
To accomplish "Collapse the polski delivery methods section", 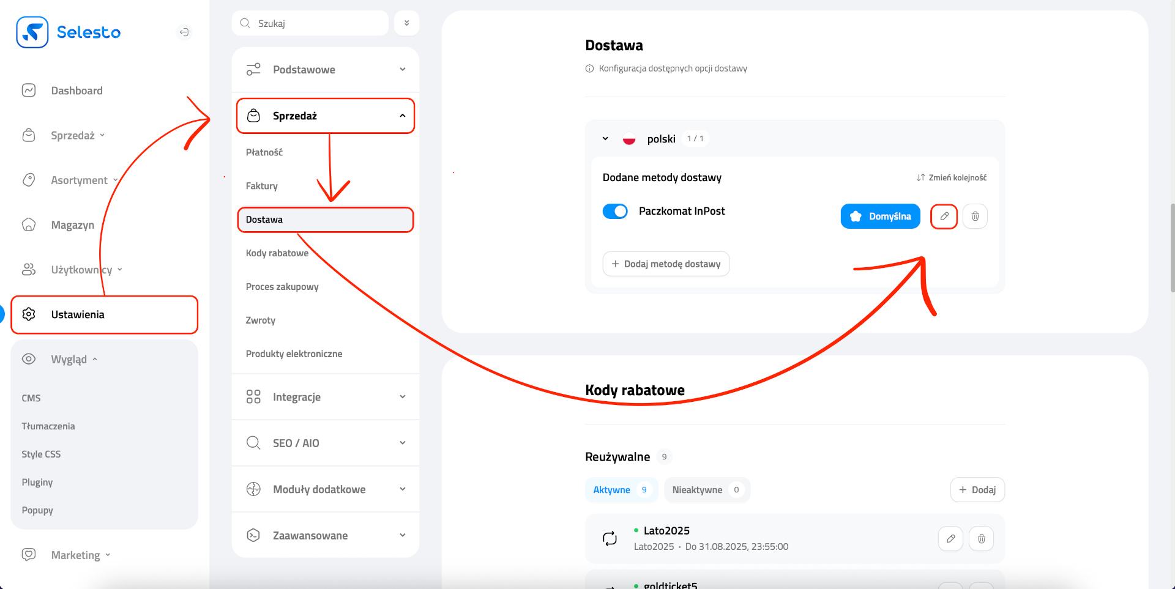I will 605,138.
